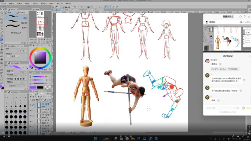
Task: Select the Text tool
Action: coord(2,77)
